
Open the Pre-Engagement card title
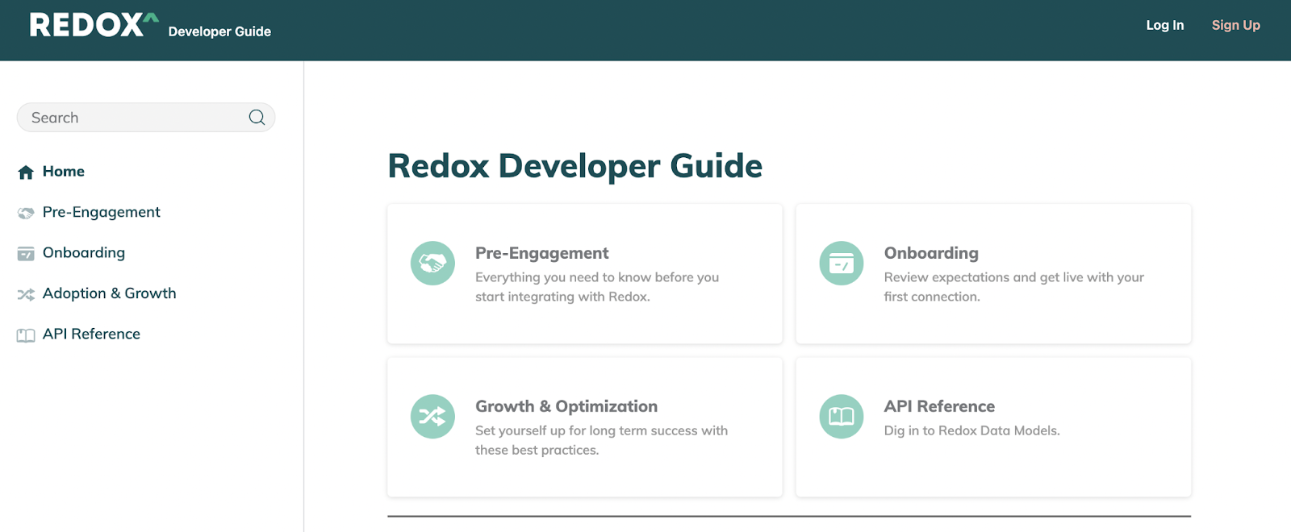point(542,253)
